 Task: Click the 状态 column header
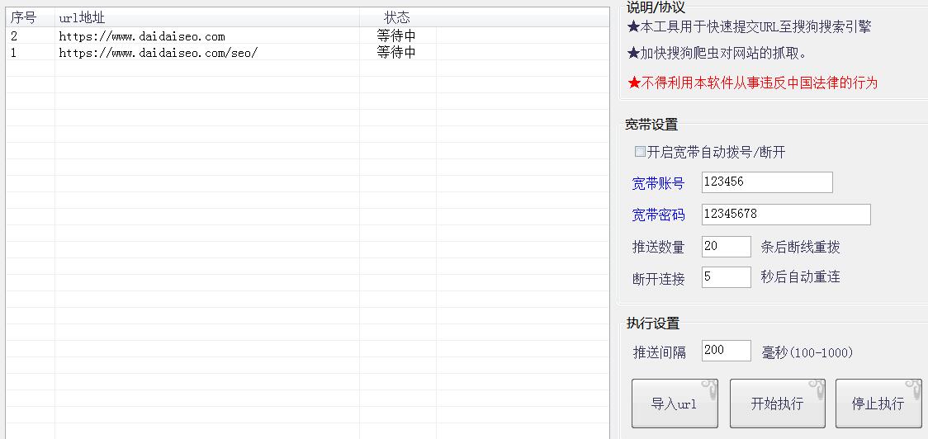(x=397, y=18)
